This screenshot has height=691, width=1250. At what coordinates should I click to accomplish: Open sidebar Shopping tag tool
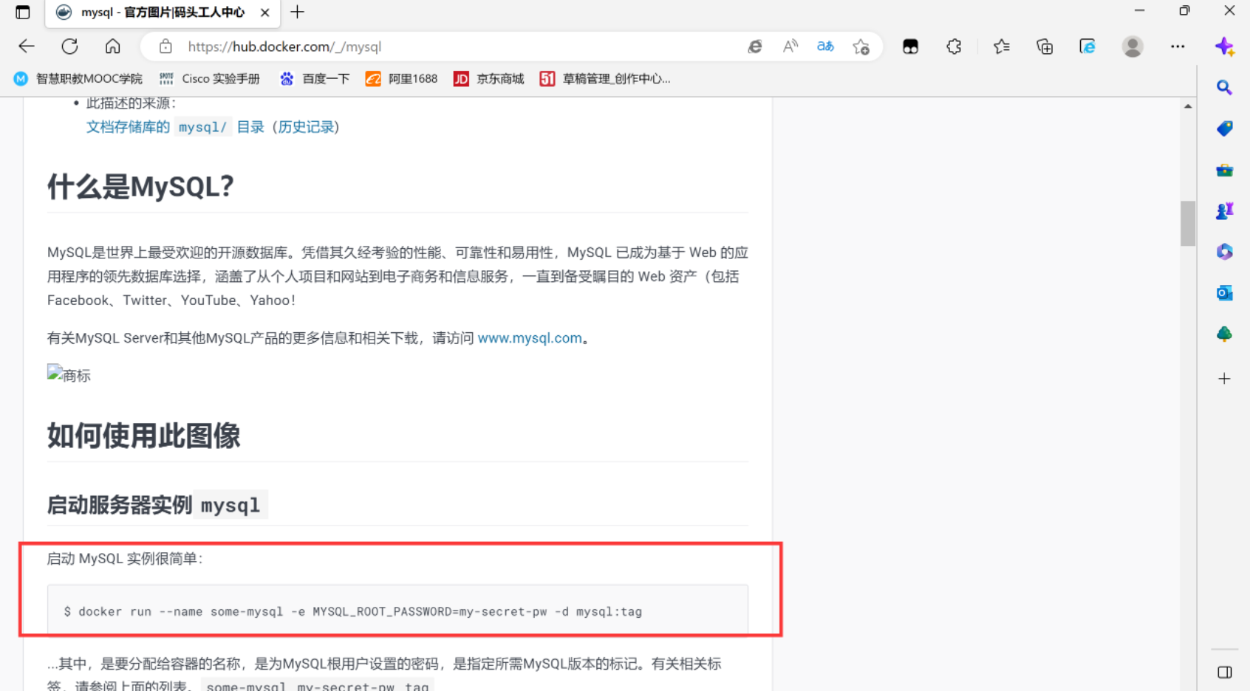1224,128
